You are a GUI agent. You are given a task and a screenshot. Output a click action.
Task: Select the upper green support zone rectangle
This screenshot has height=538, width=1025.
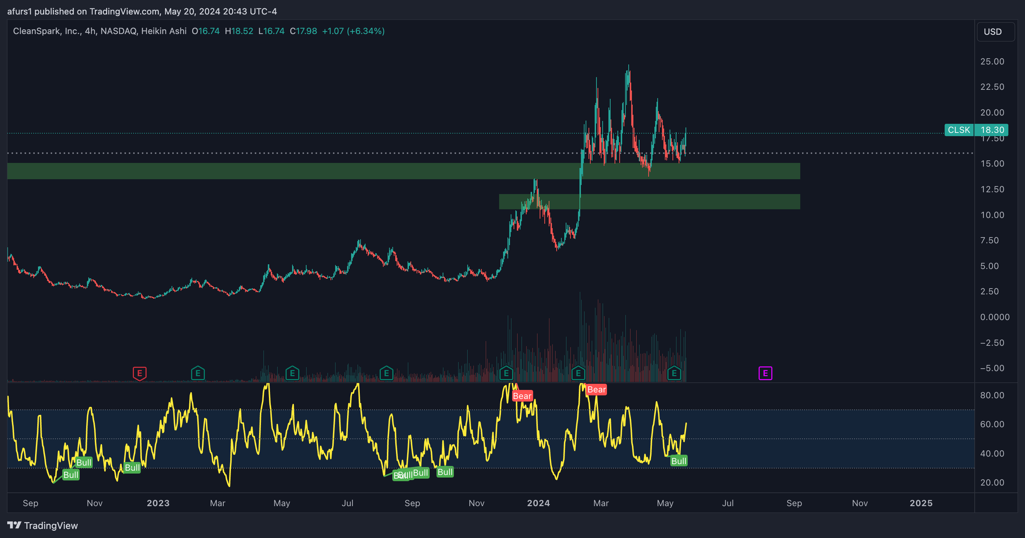[404, 171]
